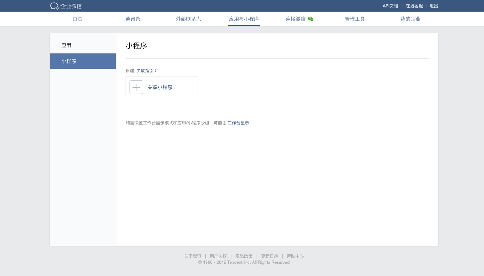
Task: Click the green WeChat icon beside 连接微信
Action: (310, 18)
